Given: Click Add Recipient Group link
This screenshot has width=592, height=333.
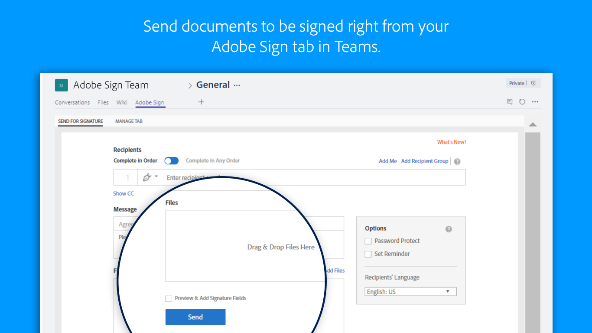Looking at the screenshot, I should click(425, 161).
